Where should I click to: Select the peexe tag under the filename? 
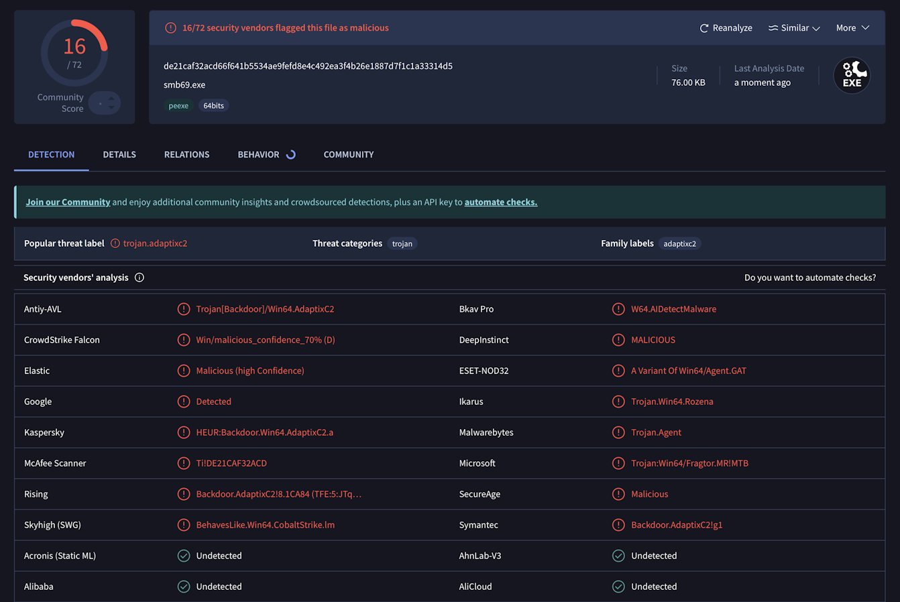pos(178,105)
